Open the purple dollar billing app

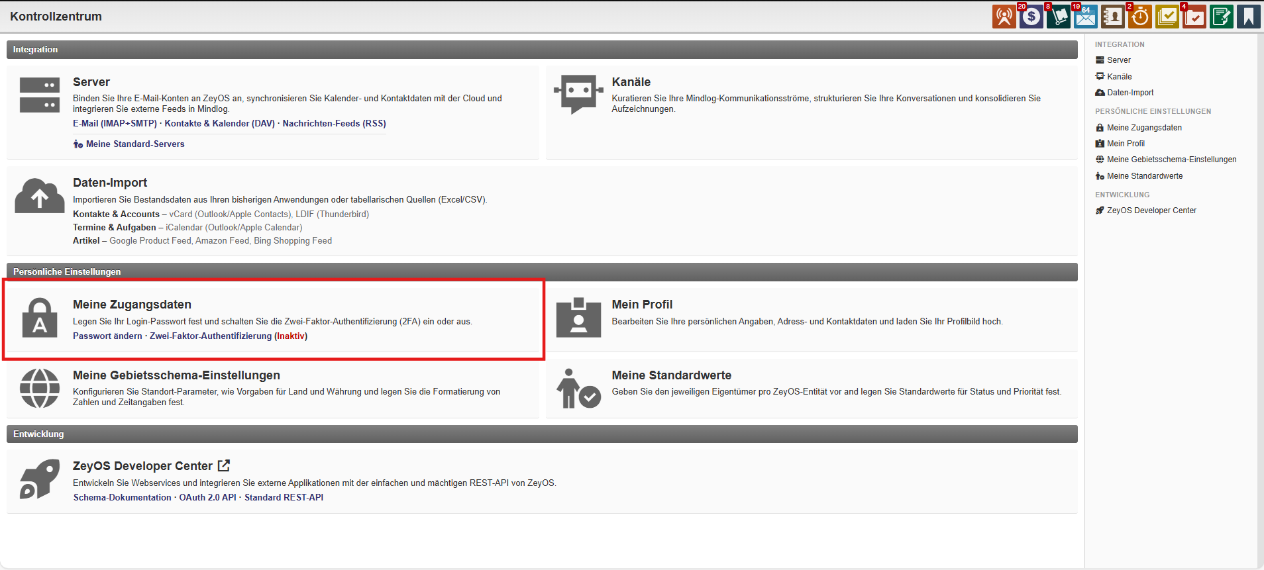coord(1031,17)
